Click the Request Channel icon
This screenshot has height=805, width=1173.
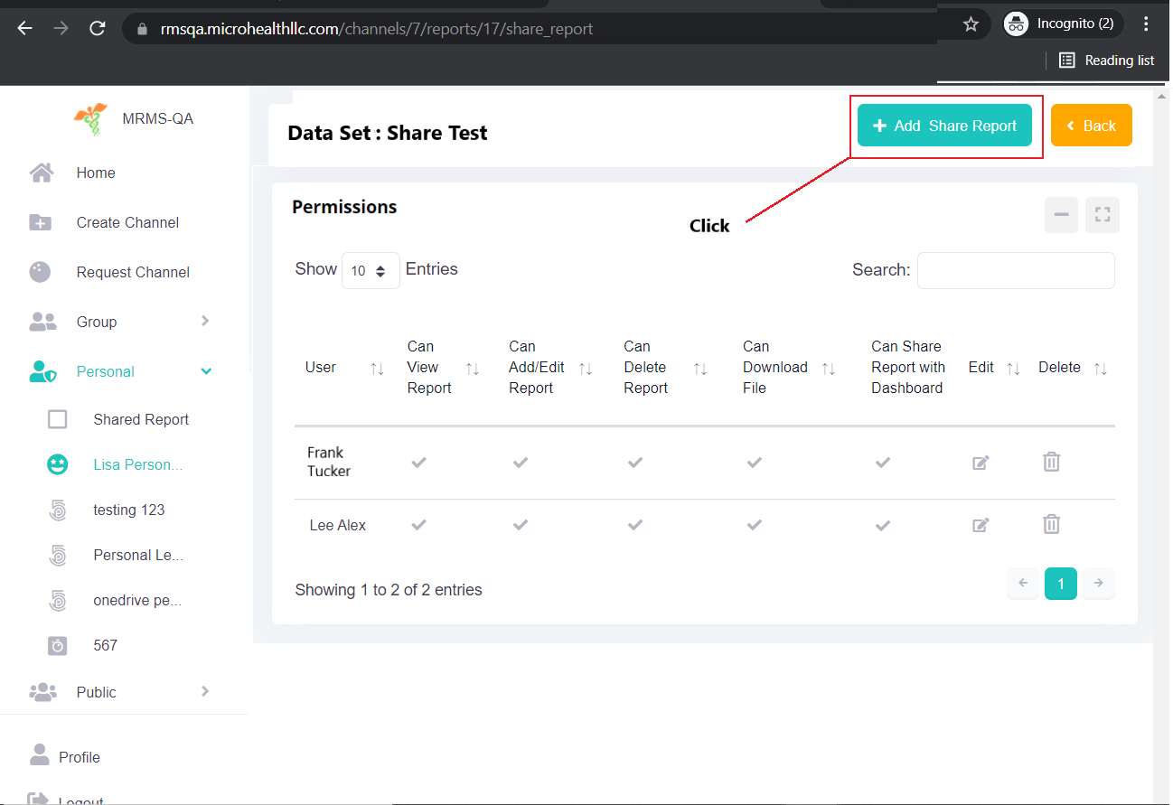click(x=41, y=272)
